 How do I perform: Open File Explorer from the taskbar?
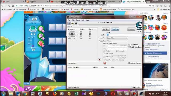11,94
